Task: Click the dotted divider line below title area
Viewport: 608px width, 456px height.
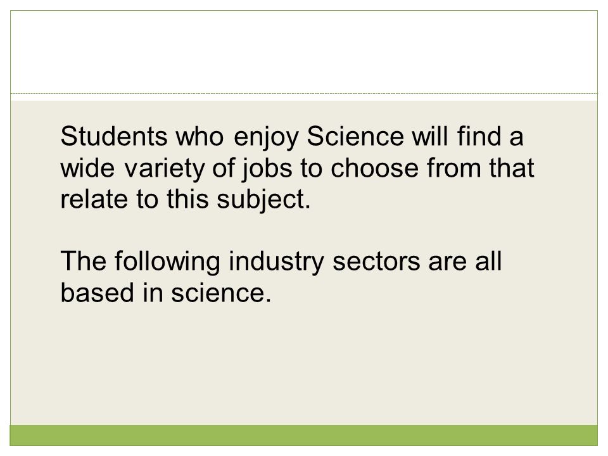Action: pyautogui.click(x=304, y=94)
